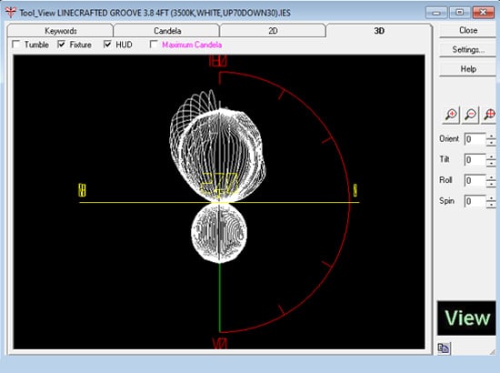500x373 pixels.
Task: Click the zoom extents magnifier icon
Action: coord(489,115)
